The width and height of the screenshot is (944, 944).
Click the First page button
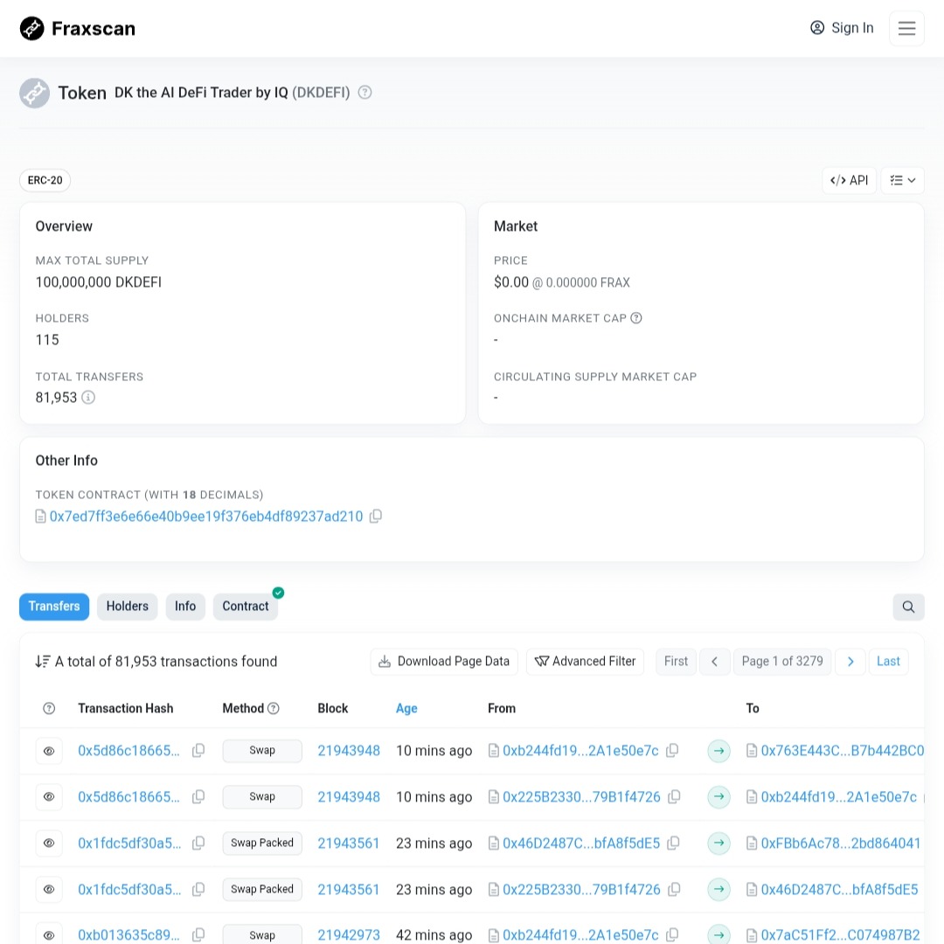click(676, 662)
